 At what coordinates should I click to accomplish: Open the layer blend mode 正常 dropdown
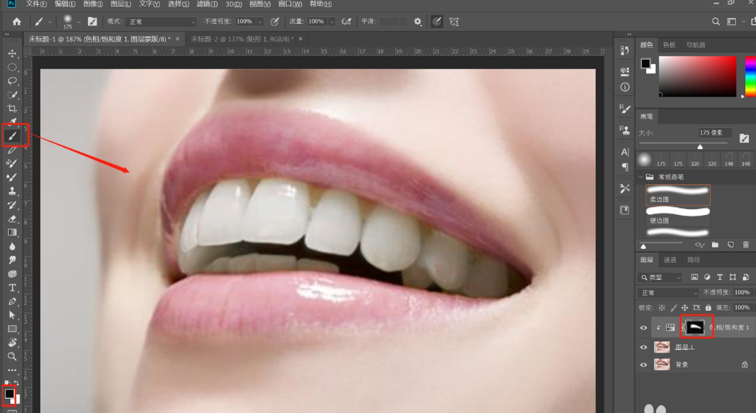pos(669,293)
